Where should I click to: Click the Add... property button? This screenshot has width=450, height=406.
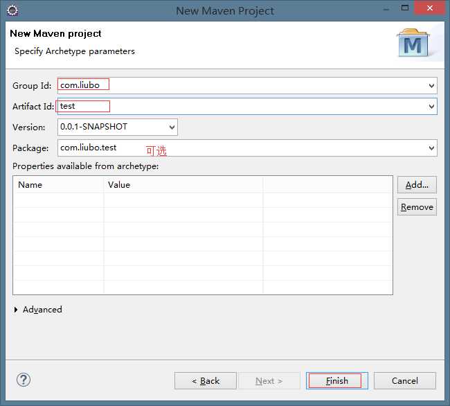(417, 185)
